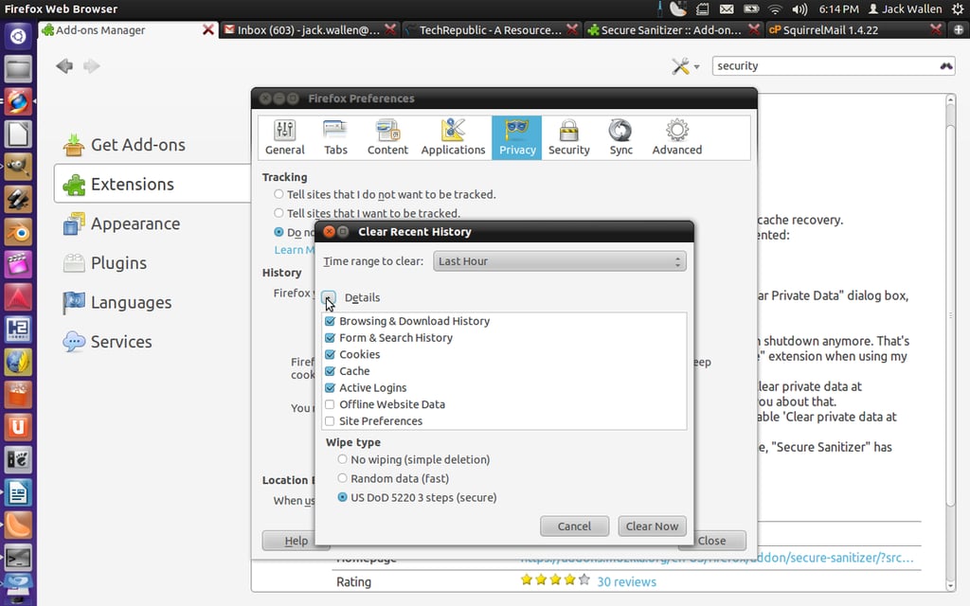Open General preferences pane

[x=284, y=137]
